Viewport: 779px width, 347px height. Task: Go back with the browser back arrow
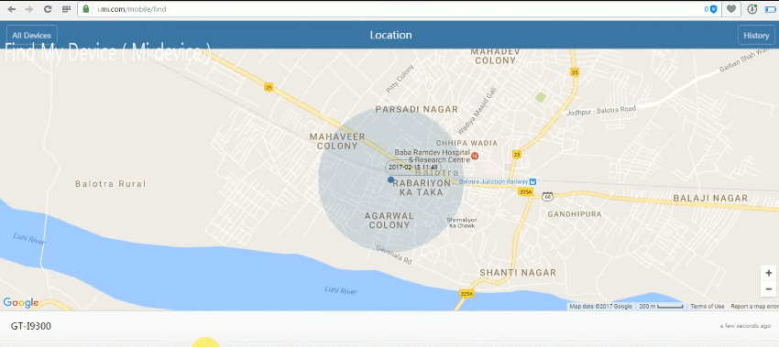point(11,9)
